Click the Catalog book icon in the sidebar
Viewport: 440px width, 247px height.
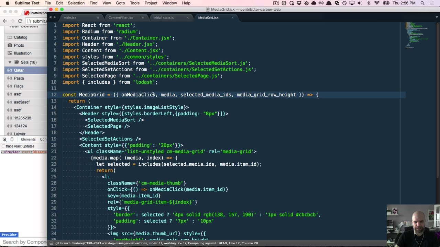pyautogui.click(x=10, y=37)
